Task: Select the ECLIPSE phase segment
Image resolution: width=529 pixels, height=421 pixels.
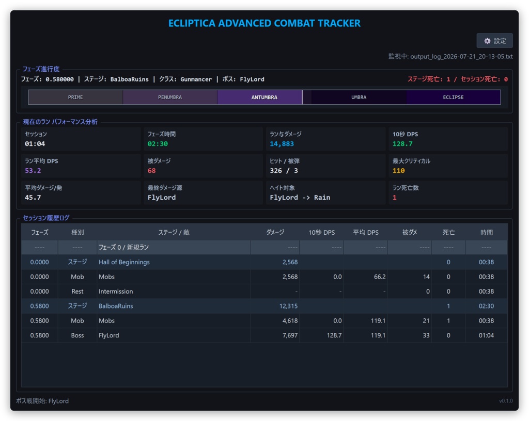Action: coord(453,98)
